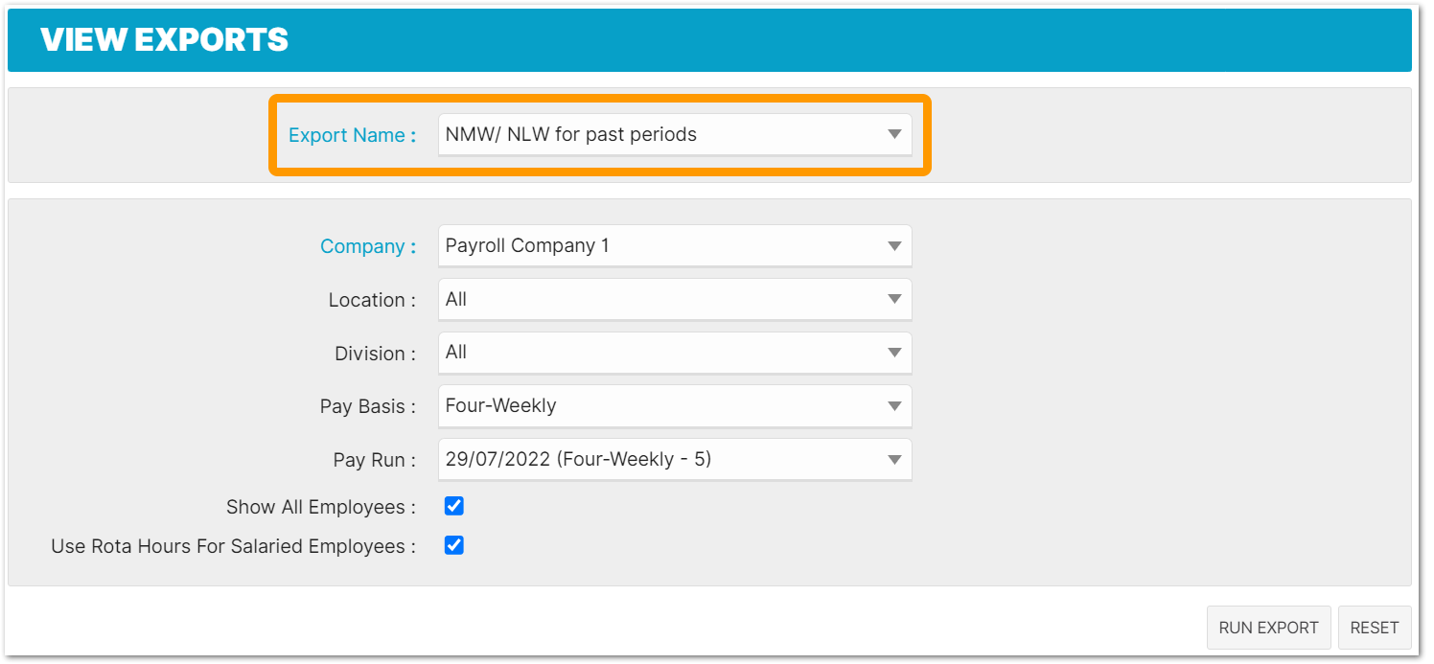Click the blue Export Name label
The width and height of the screenshot is (1434, 664).
pos(352,135)
